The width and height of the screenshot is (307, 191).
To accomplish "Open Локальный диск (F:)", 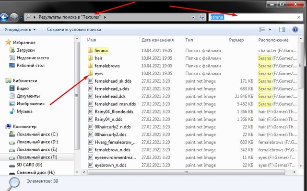I will [x=37, y=157].
